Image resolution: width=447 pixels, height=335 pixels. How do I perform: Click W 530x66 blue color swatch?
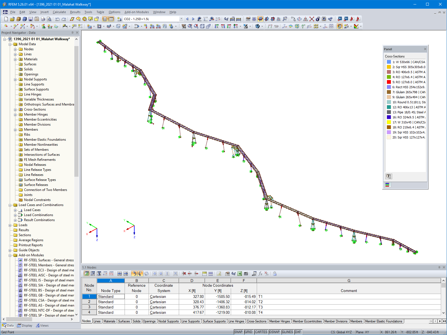(389, 62)
